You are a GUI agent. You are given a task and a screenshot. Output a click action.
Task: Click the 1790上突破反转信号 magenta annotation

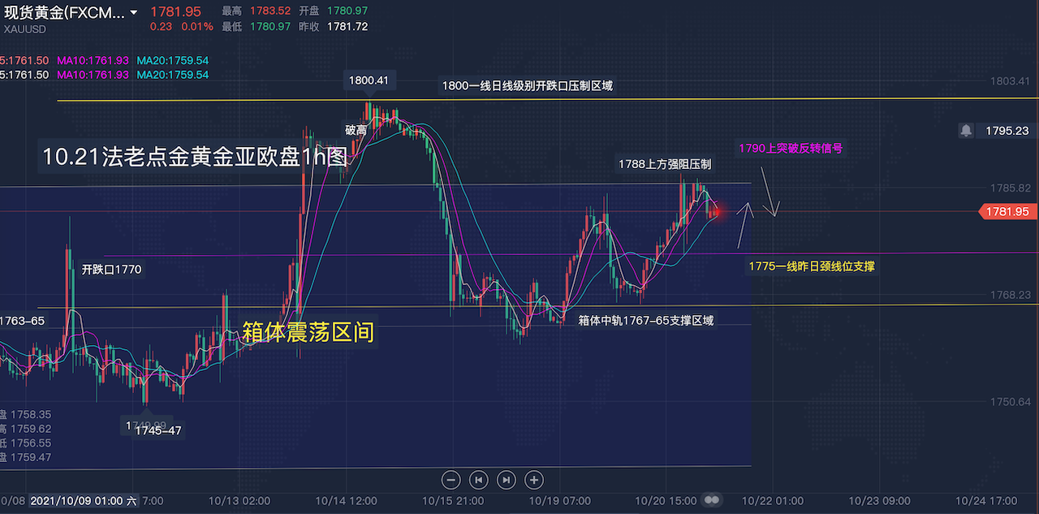(790, 149)
